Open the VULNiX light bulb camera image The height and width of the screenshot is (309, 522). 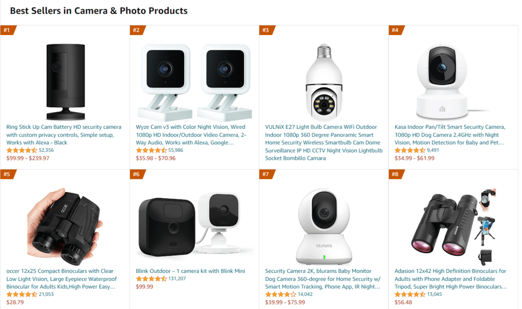coord(324,82)
